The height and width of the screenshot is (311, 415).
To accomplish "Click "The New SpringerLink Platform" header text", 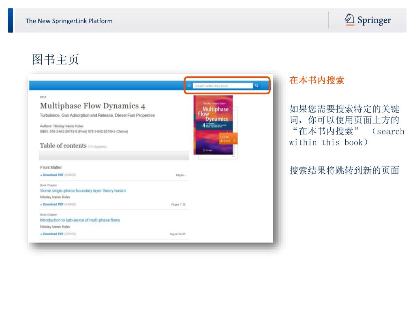I will [69, 21].
